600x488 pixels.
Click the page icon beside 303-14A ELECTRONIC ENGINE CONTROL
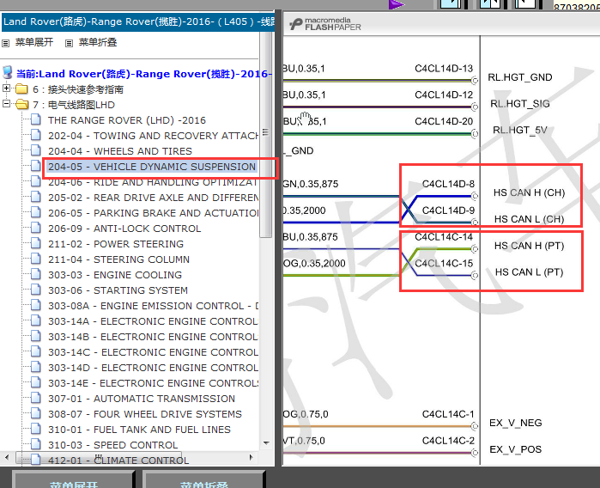click(x=36, y=320)
